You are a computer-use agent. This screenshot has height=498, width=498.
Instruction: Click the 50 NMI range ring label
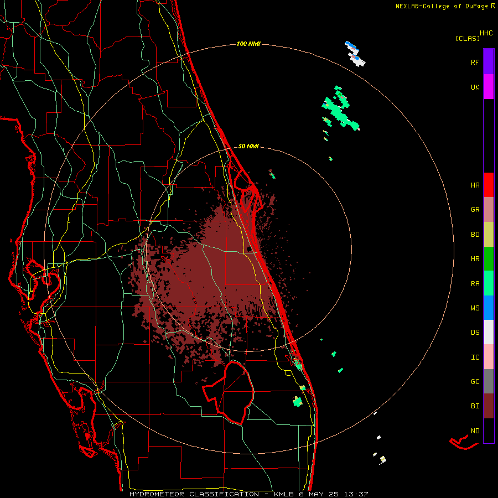[x=248, y=147]
